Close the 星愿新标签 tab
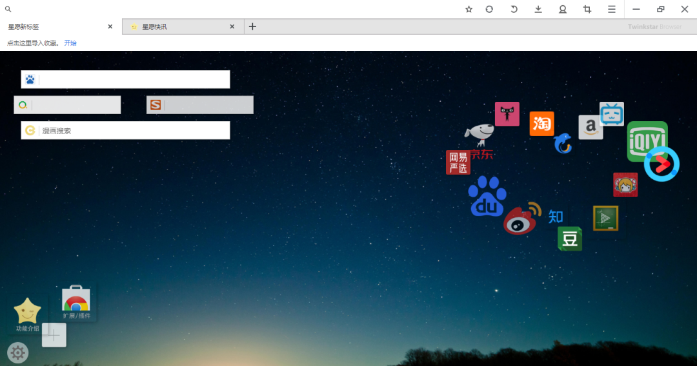This screenshot has height=366, width=697. [x=110, y=26]
